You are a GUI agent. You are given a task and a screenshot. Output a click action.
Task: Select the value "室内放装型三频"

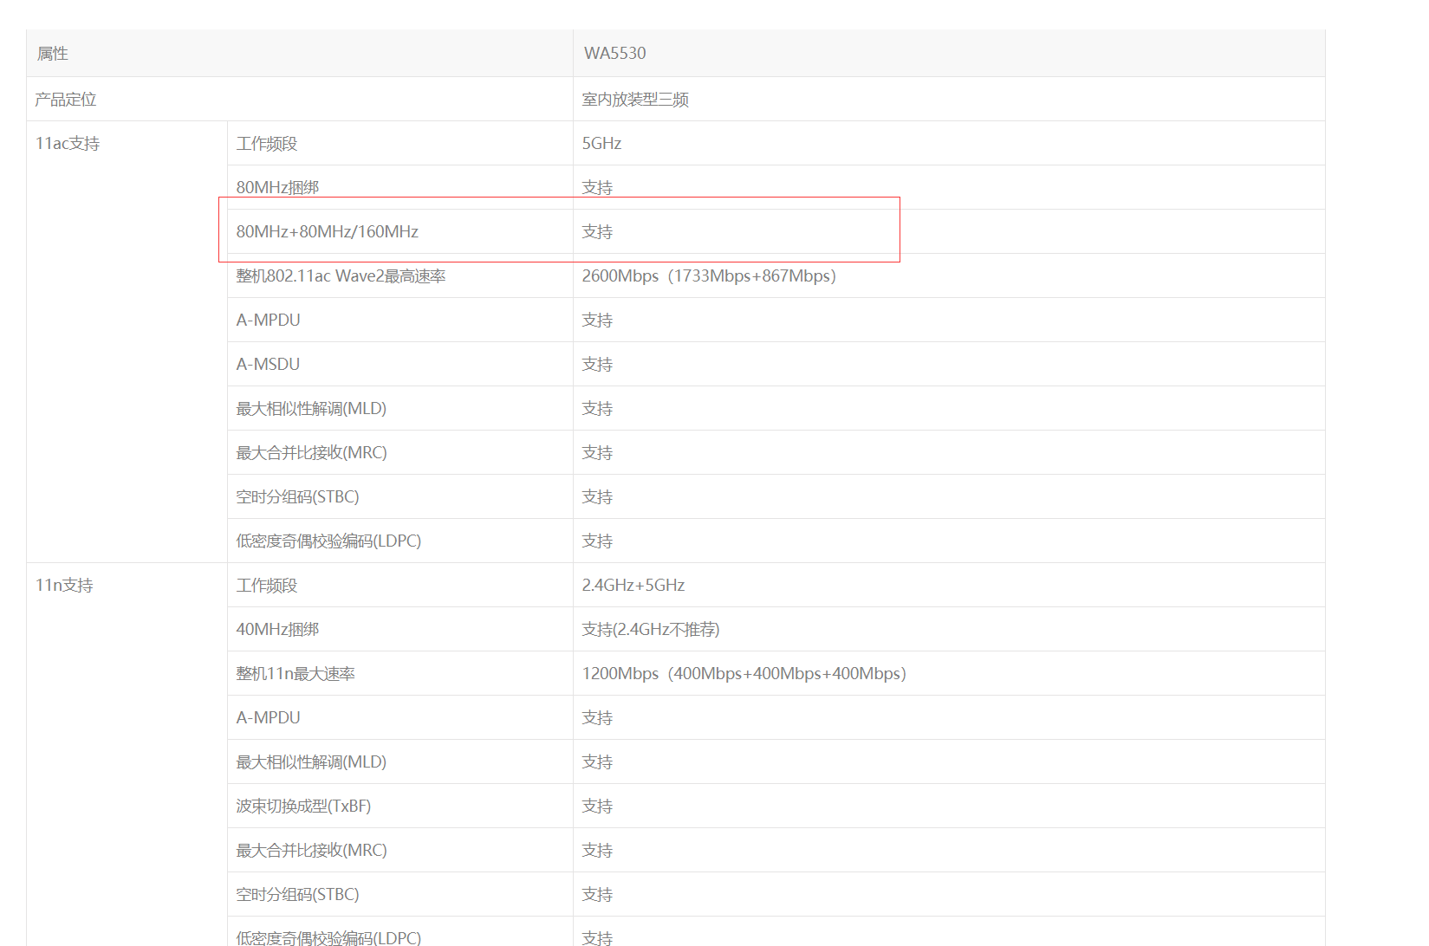pos(635,100)
